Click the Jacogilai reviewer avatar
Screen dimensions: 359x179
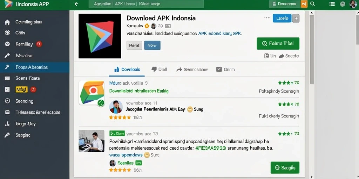tap(116, 107)
